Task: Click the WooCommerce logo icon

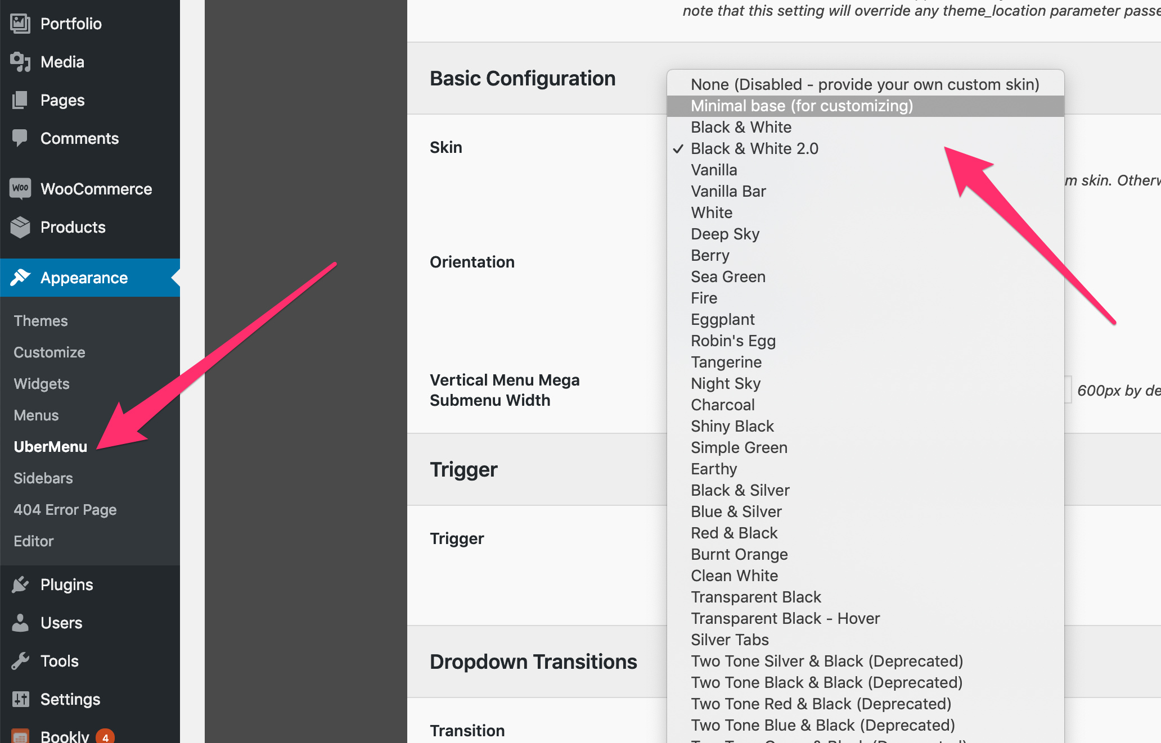Action: click(20, 188)
